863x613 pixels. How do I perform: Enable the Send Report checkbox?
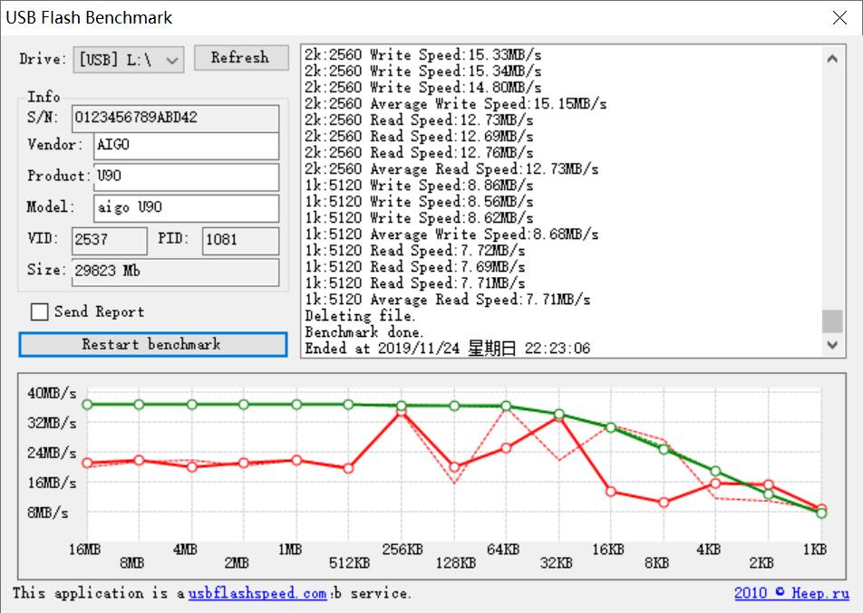point(40,312)
